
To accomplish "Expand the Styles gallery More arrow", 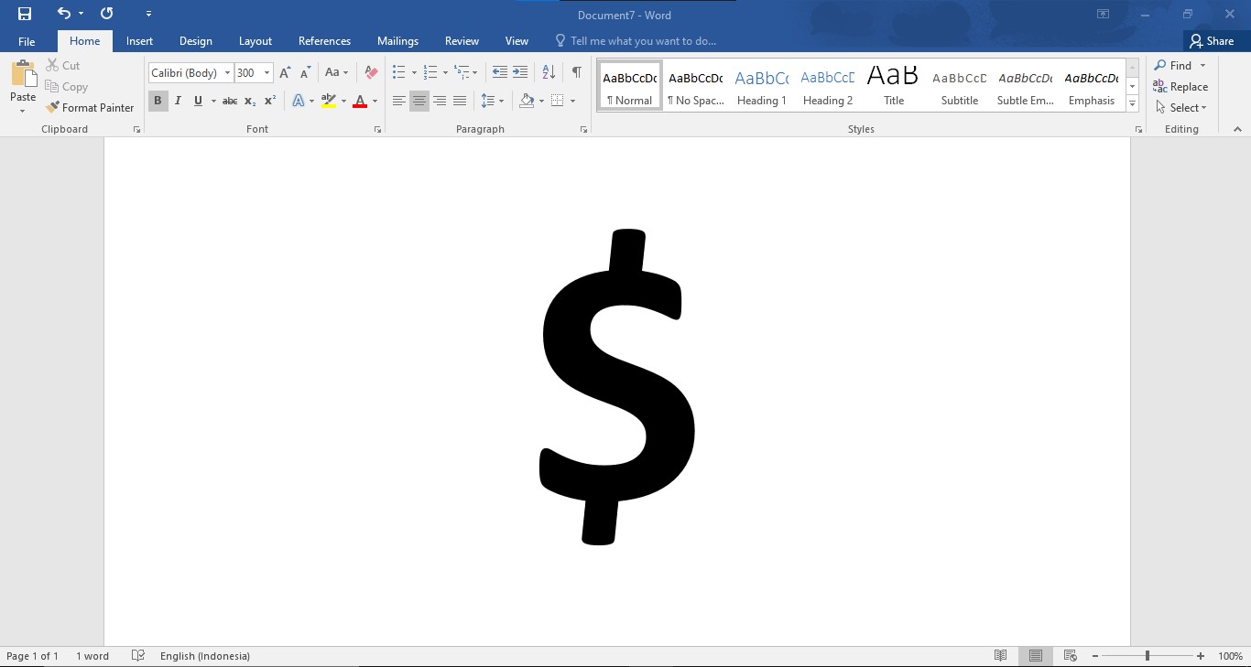I will coord(1132,104).
